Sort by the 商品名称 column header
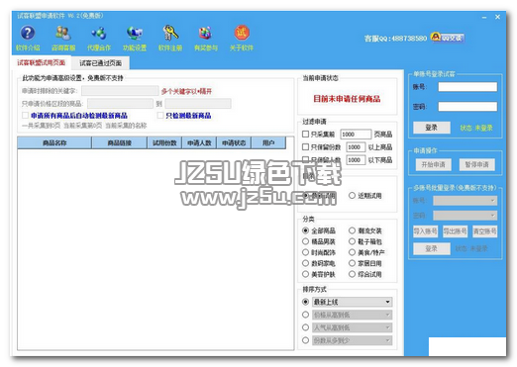Screen dimensions: 517x367 54,142
